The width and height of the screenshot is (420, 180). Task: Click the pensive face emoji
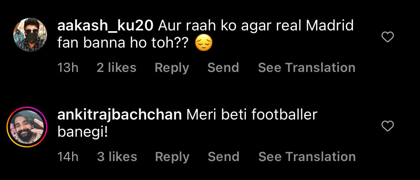coord(204,44)
